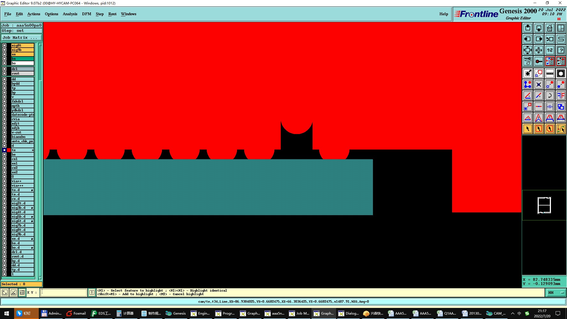Open the File menu
This screenshot has width=567, height=319.
[8, 14]
